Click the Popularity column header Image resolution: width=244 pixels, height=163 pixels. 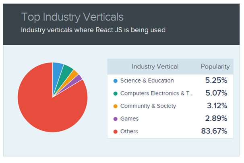[215, 66]
